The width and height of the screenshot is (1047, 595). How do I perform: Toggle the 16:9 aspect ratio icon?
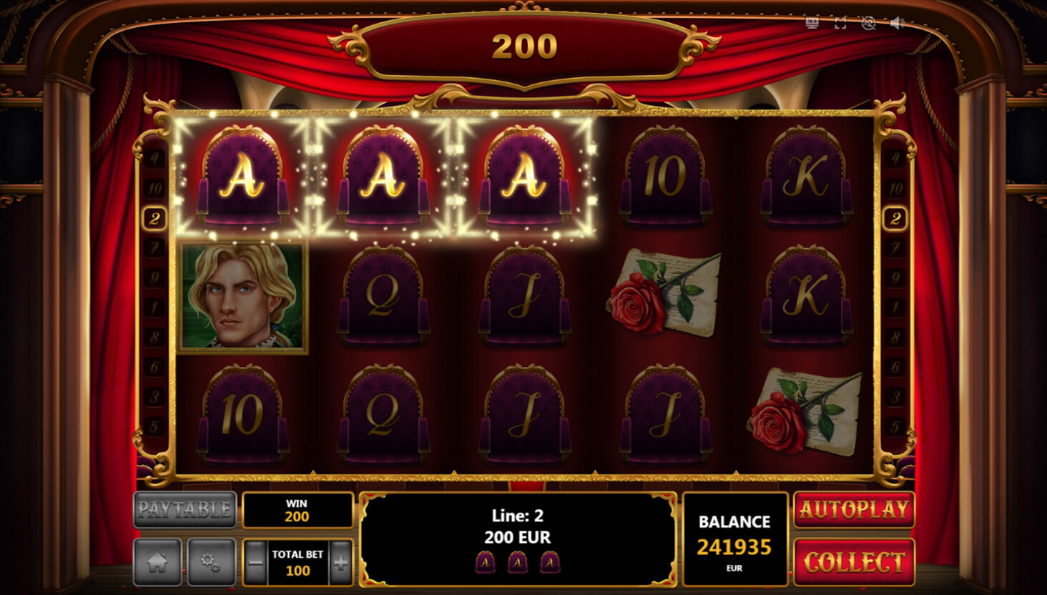[812, 24]
